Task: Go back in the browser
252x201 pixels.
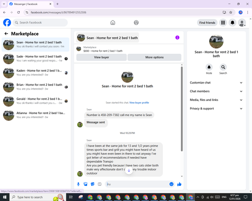Action: [x=5, y=13]
